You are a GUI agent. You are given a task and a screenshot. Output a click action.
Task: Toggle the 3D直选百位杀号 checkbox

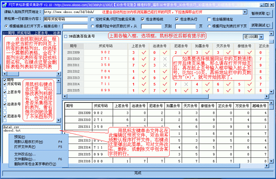click(x=66, y=36)
